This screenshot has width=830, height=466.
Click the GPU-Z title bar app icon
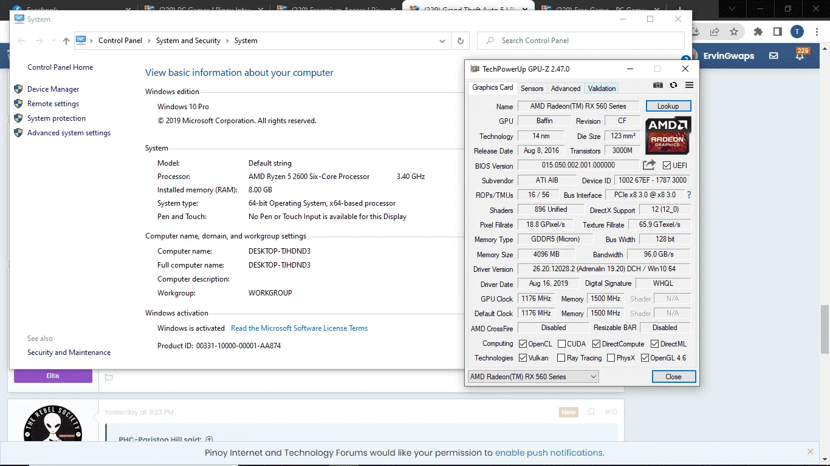coord(474,69)
